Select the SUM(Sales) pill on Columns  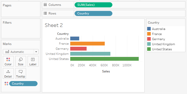click(x=93, y=5)
